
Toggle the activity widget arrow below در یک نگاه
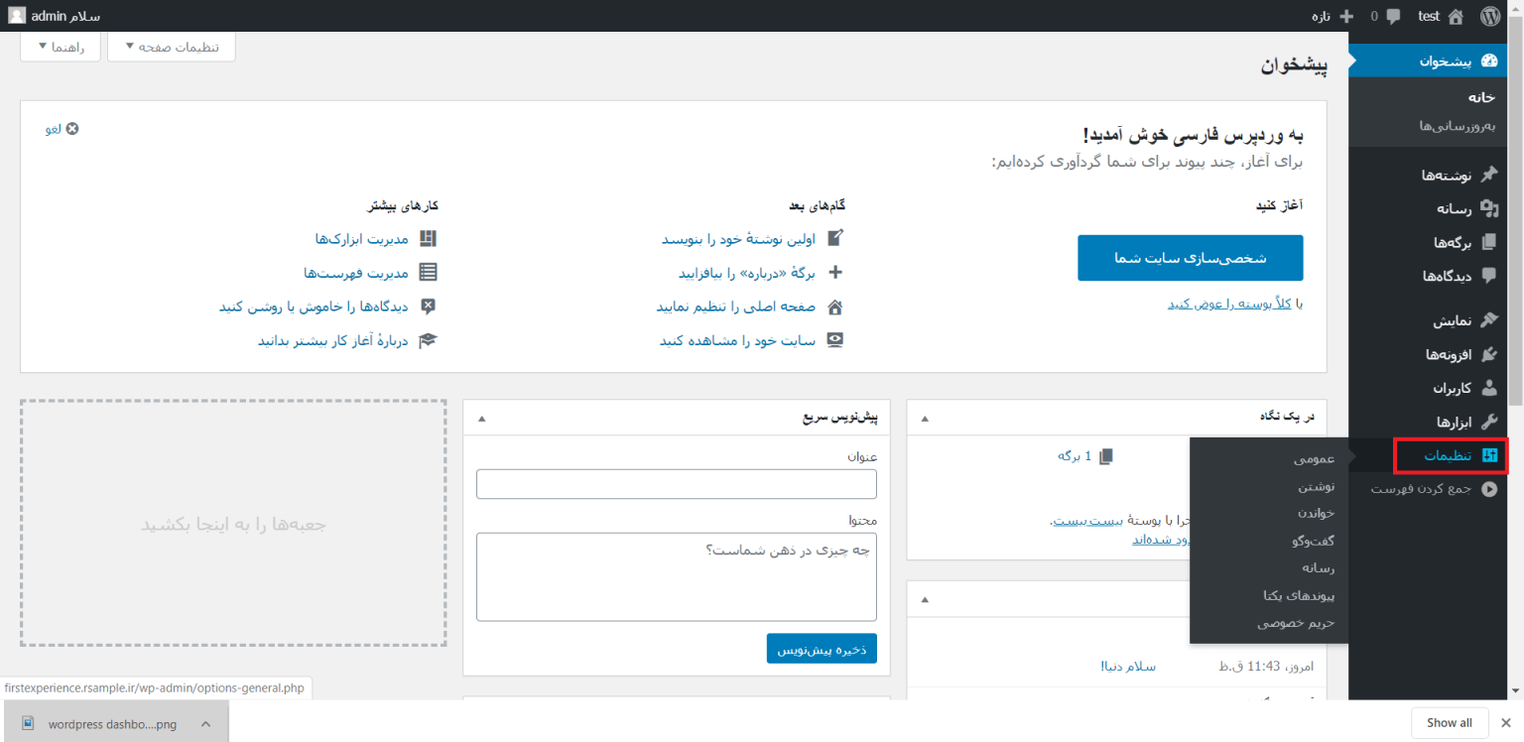click(x=926, y=599)
